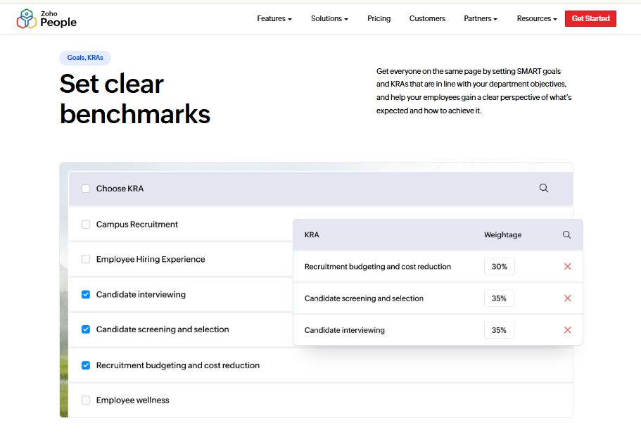Check the Campus Recruitment checkbox
The height and width of the screenshot is (435, 641).
click(86, 225)
